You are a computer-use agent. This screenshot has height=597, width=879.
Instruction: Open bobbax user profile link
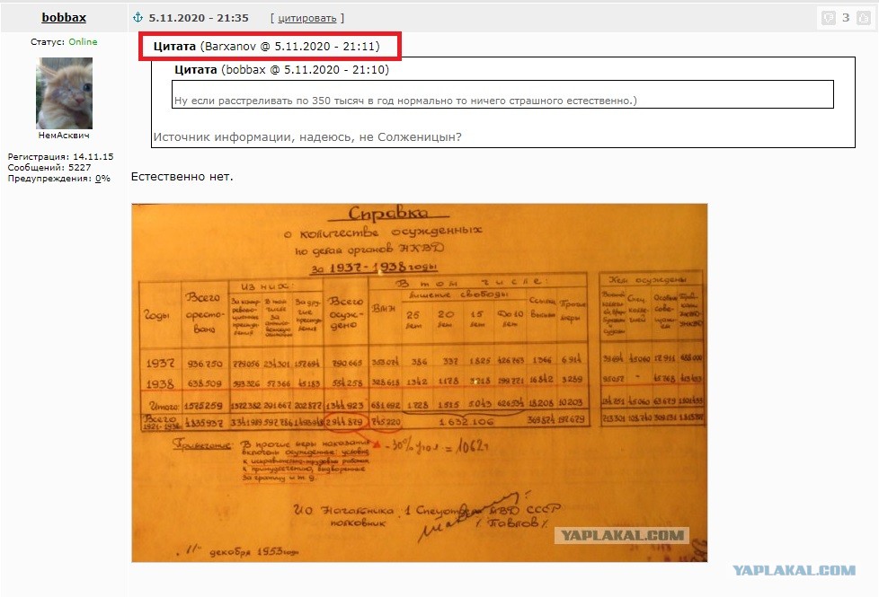[64, 17]
